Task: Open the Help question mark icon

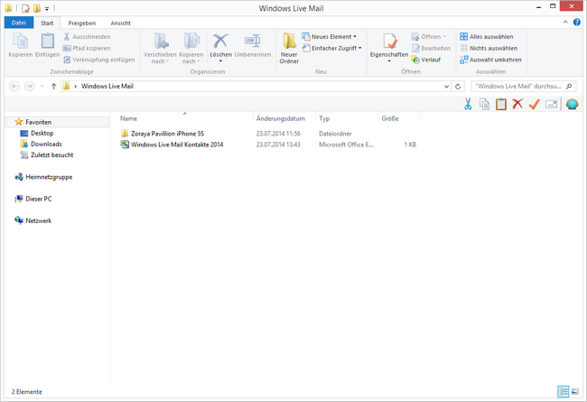Action: pyautogui.click(x=577, y=23)
